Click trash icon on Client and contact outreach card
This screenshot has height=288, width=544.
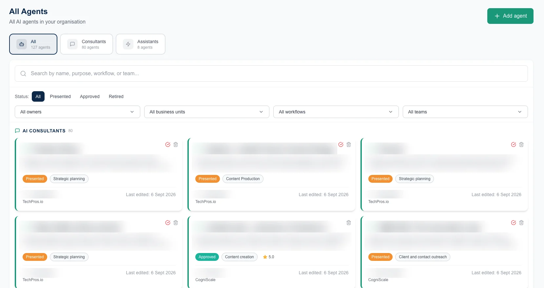point(521,223)
